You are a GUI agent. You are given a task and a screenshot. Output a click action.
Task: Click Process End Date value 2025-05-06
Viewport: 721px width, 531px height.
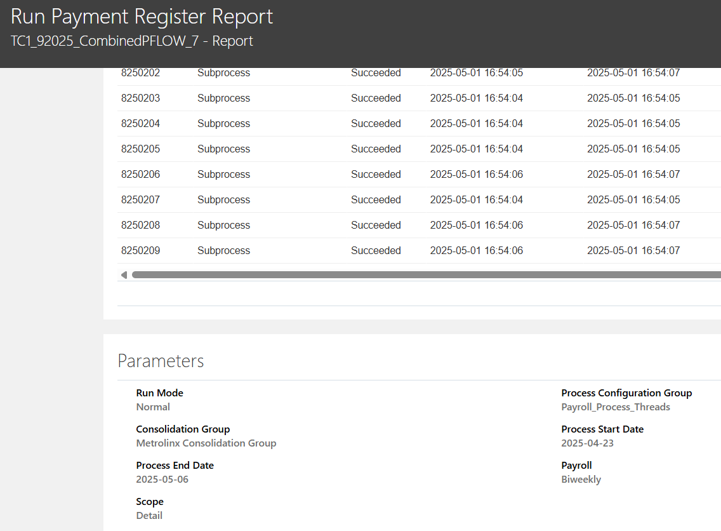click(x=162, y=479)
